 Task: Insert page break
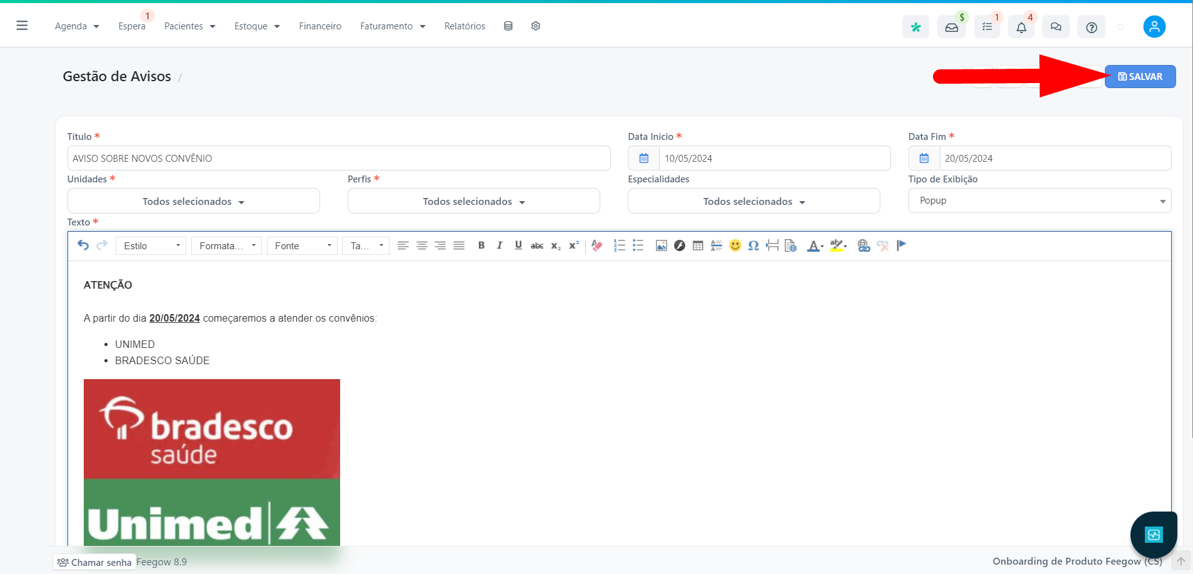772,245
